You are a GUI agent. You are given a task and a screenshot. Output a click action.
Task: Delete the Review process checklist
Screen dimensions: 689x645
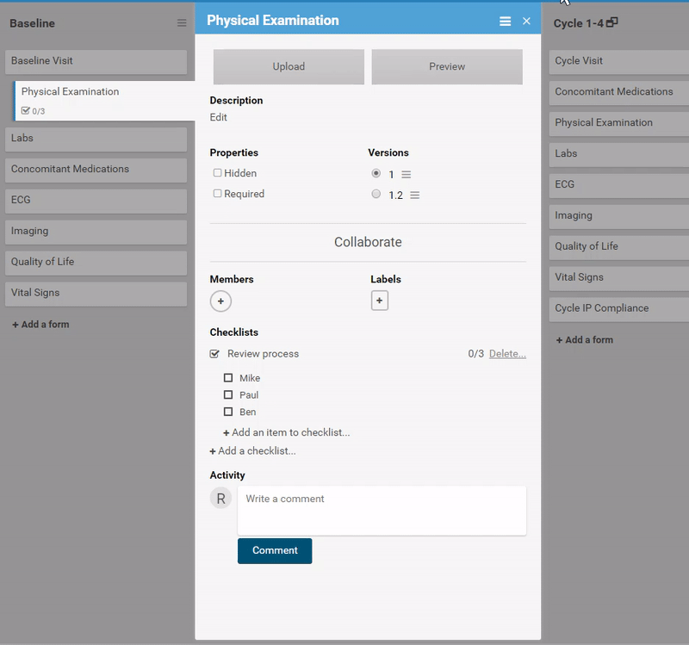507,354
